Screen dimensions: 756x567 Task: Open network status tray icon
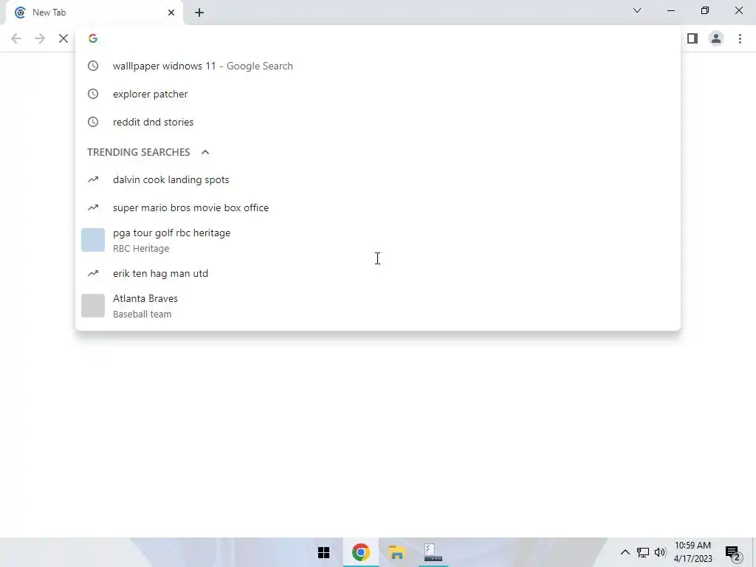tap(643, 552)
